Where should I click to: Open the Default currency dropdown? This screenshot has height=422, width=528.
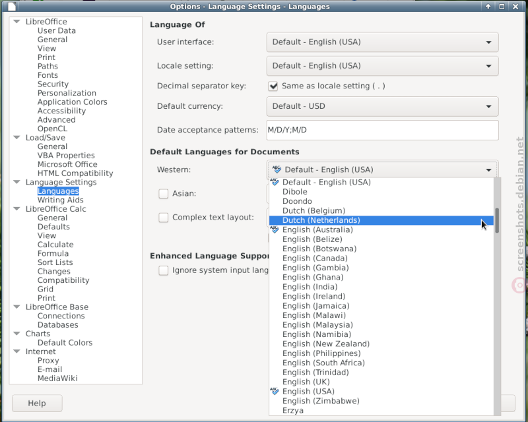pyautogui.click(x=382, y=106)
